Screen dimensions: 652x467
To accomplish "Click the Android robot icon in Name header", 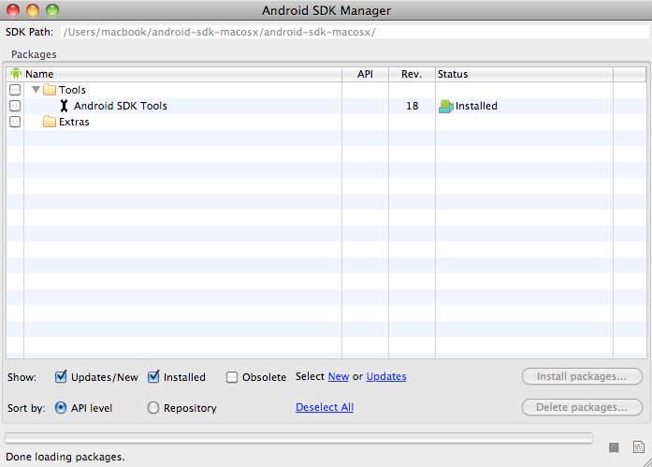I will point(16,74).
